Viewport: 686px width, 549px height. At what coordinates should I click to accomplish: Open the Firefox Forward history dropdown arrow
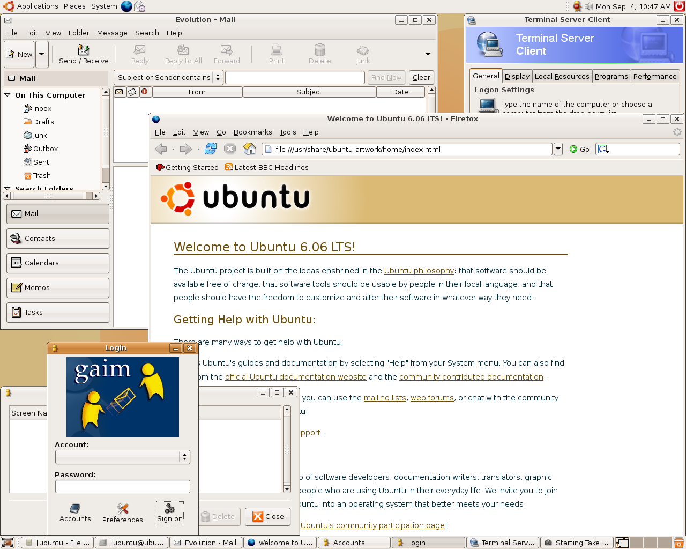198,149
